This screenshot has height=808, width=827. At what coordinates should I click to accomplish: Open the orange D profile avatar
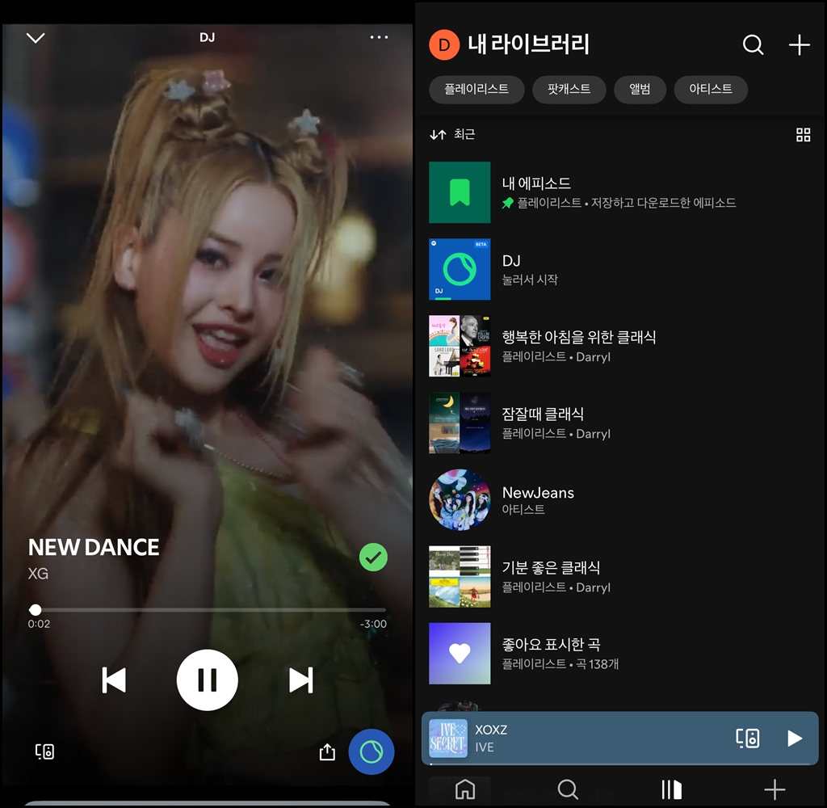(444, 45)
